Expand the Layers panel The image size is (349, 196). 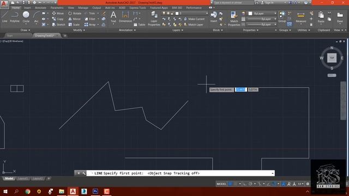coord(178,30)
